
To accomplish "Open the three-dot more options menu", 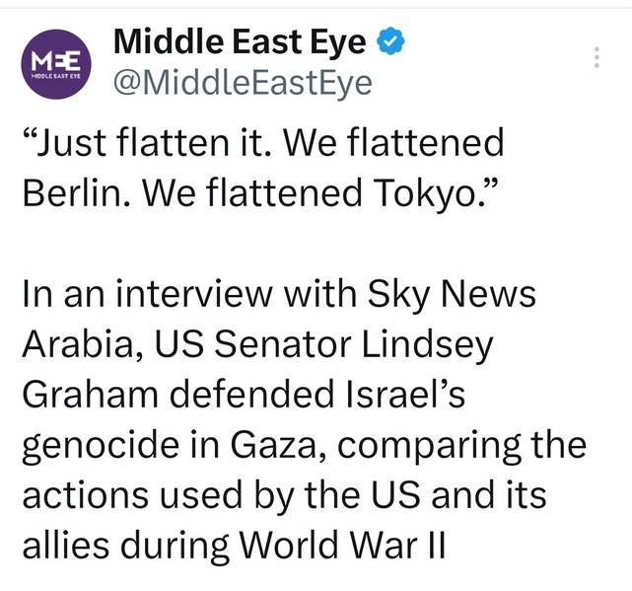I will 596,57.
